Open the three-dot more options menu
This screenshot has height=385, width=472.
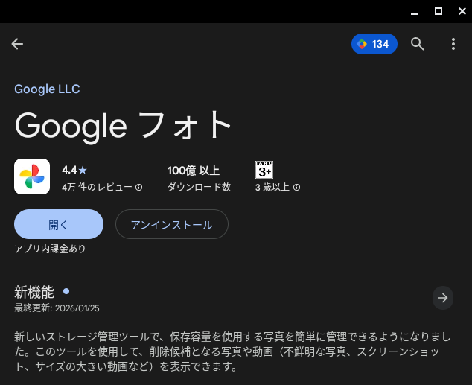pyautogui.click(x=453, y=44)
